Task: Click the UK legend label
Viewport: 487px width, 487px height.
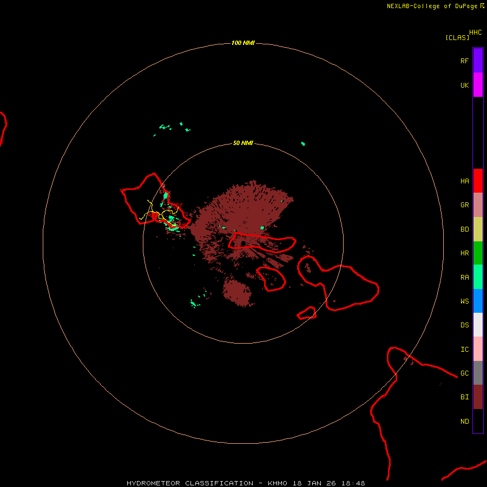Action: tap(464, 85)
